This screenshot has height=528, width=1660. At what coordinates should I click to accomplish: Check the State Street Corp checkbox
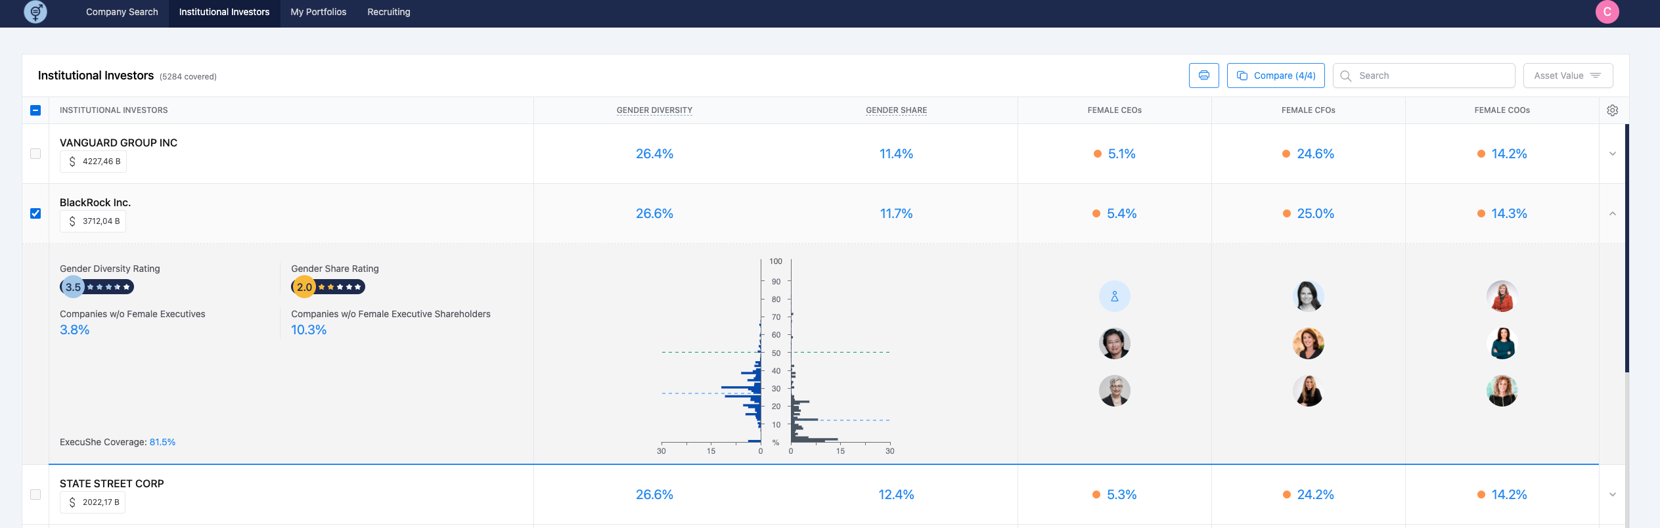35,495
